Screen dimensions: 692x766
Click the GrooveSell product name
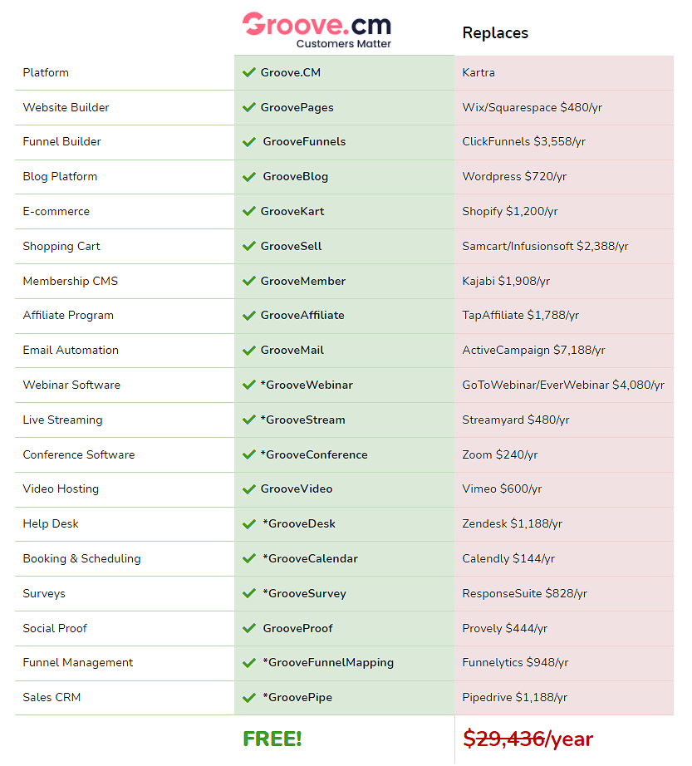tap(291, 246)
